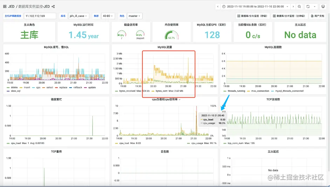Open the cpu负载和cpu使用率 panel menu chevron
This screenshot has width=330, height=187.
tap(179, 99)
